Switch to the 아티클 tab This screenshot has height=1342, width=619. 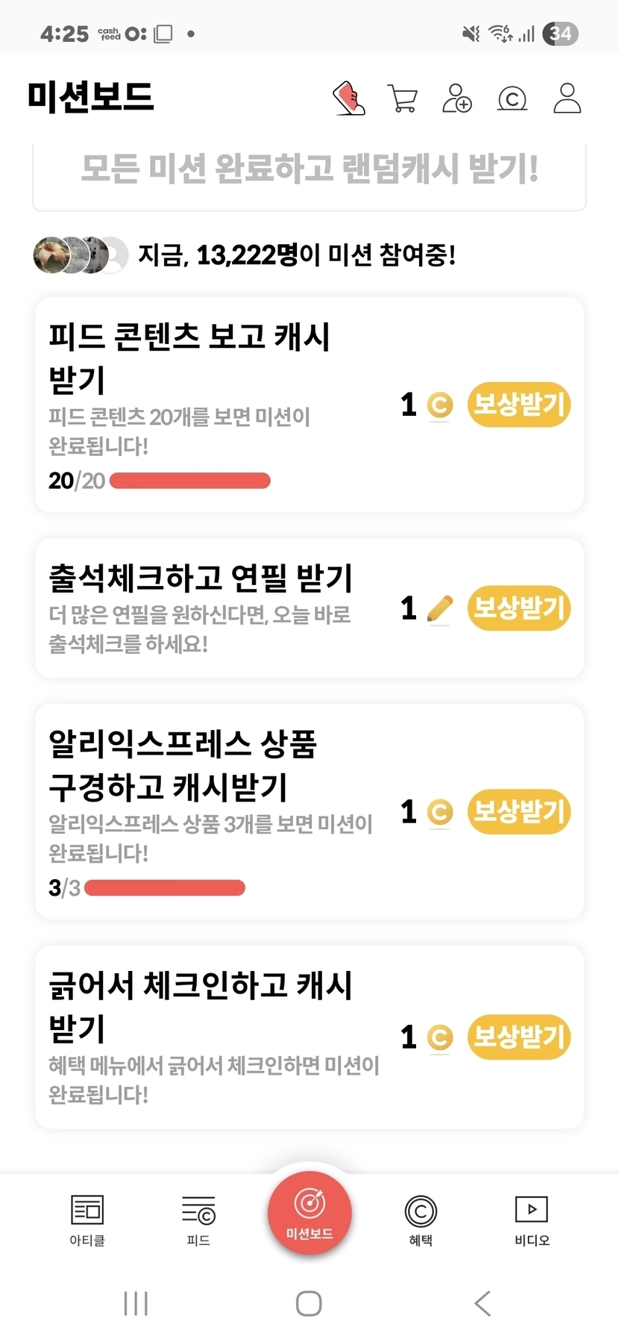pyautogui.click(x=87, y=1220)
